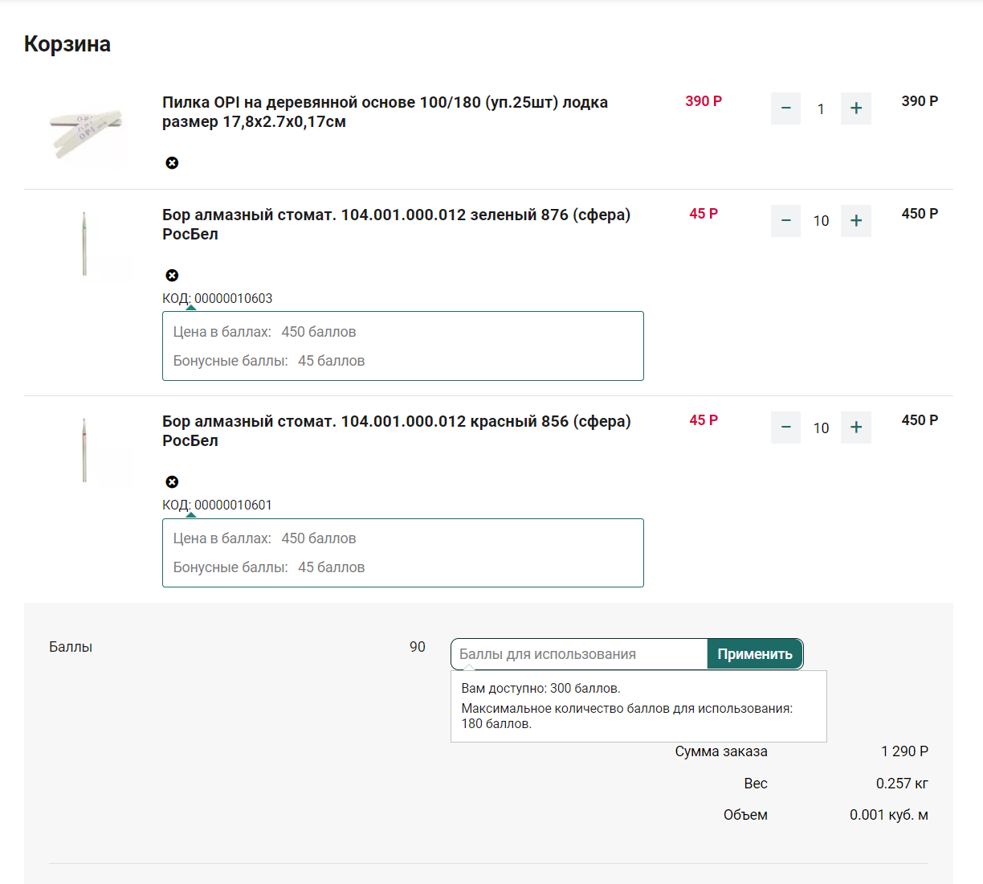Click minus for green 876 bur
The width and height of the screenshot is (983, 884).
tap(785, 221)
